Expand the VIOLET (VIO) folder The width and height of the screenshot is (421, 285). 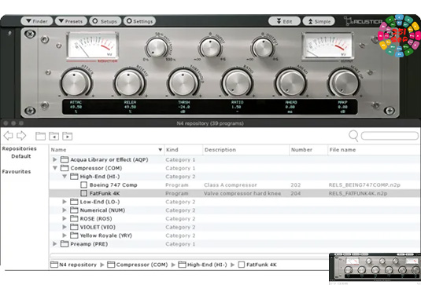[65, 227]
